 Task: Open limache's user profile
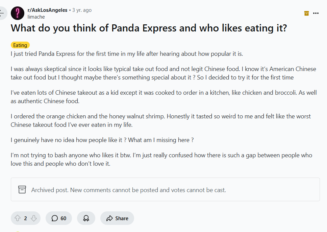[36, 17]
